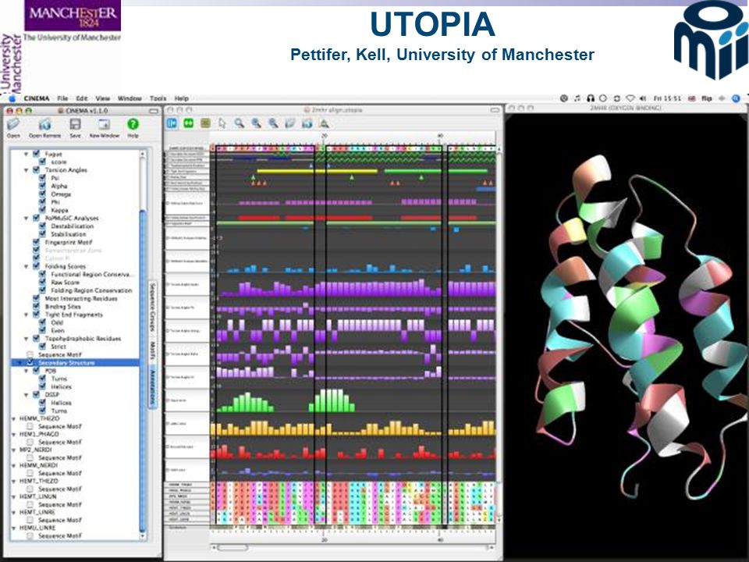Collapse the HEM1_PHAGO sequence node
Screen dimensions: 749x562
pos(14,435)
